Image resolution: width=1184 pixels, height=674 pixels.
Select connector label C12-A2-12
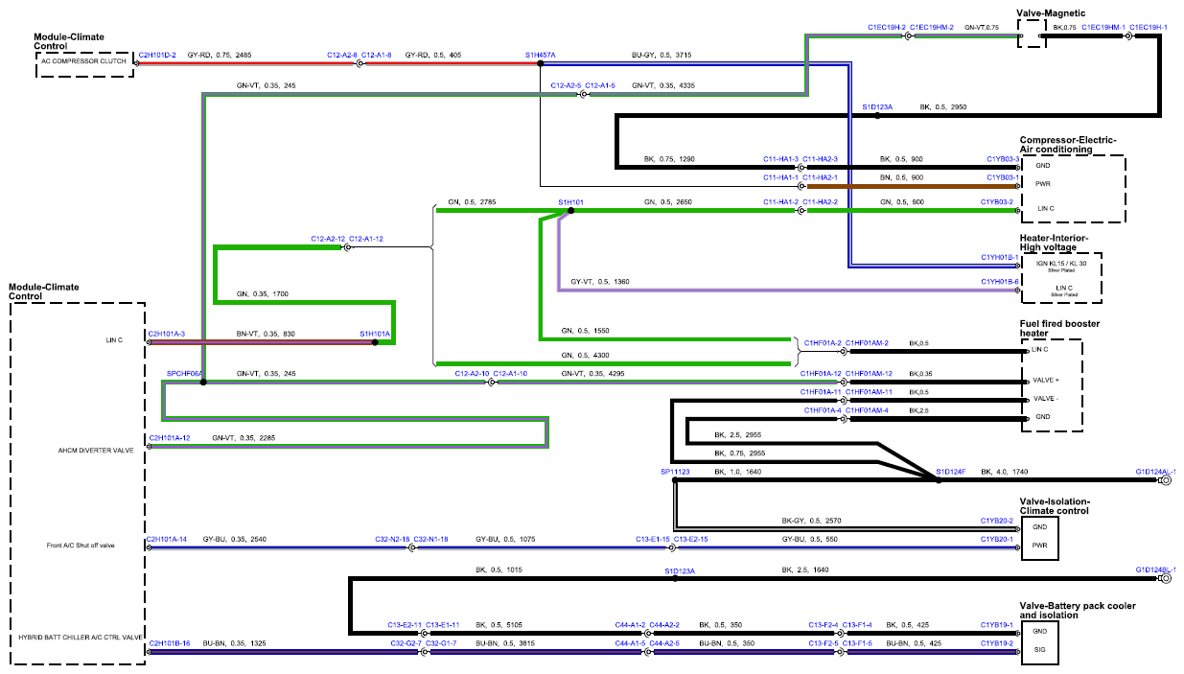(x=328, y=238)
